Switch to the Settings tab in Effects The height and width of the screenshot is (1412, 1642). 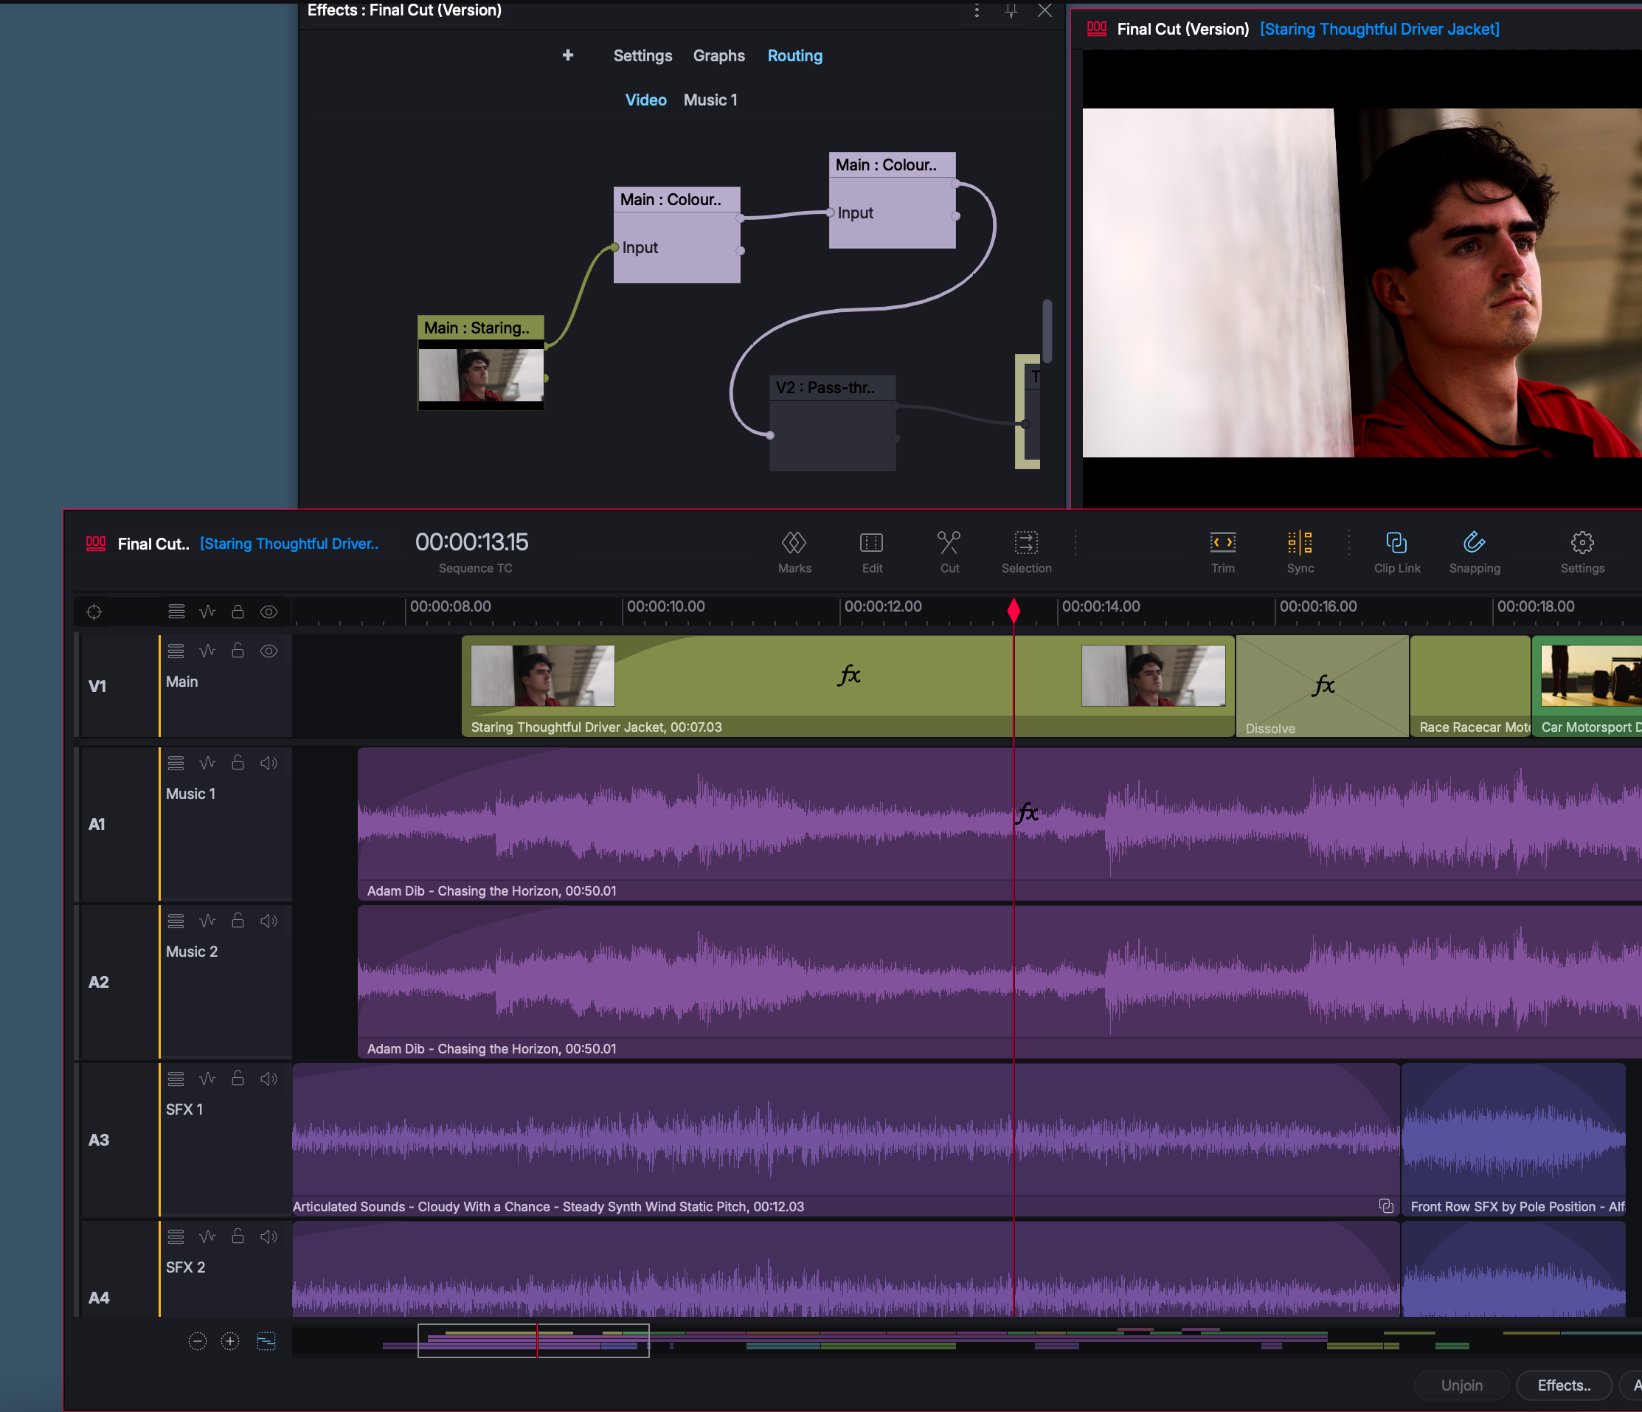(x=642, y=55)
